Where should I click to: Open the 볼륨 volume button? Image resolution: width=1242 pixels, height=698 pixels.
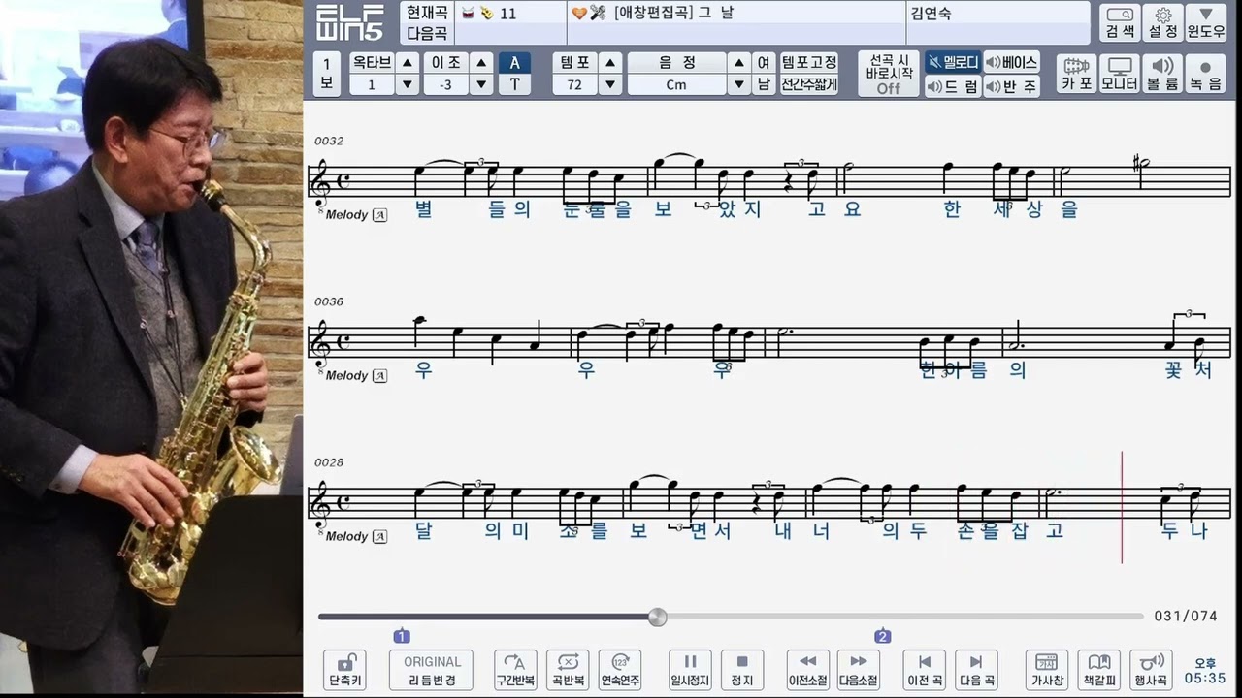(x=1162, y=74)
